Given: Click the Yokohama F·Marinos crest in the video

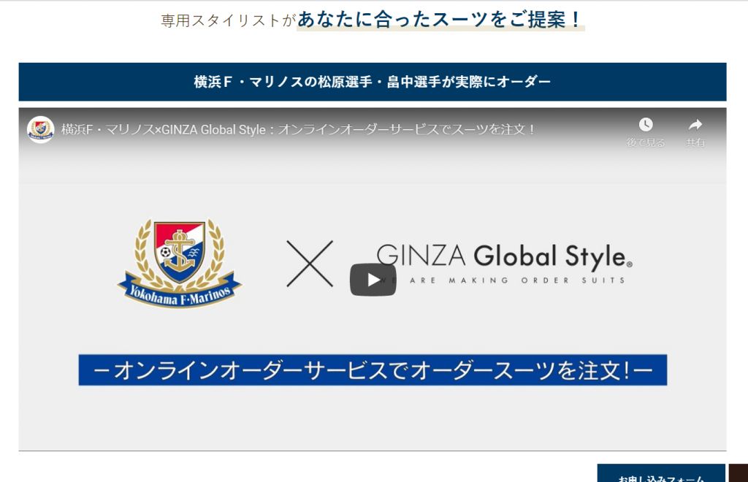Looking at the screenshot, I should pos(180,263).
